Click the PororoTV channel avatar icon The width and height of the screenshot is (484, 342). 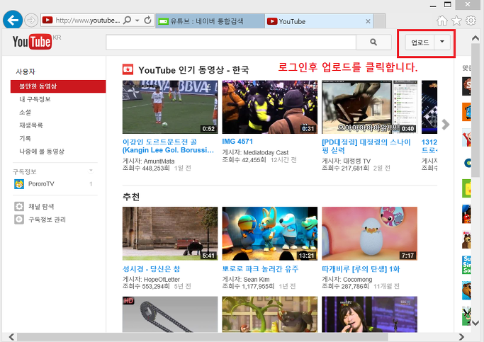(19, 184)
